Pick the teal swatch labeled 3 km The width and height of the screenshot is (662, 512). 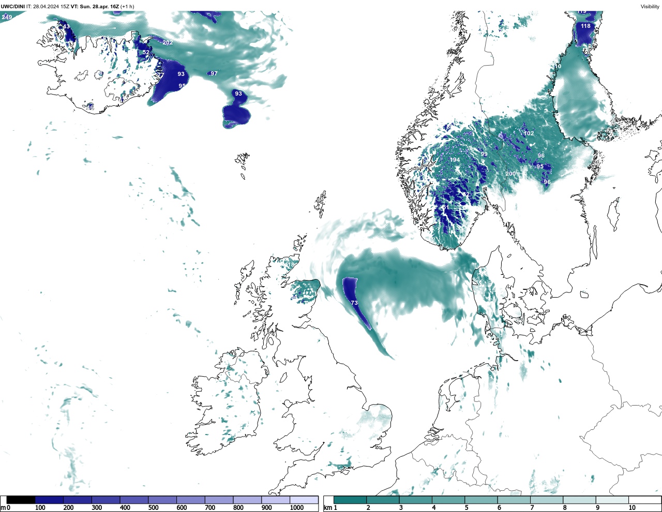tap(416, 500)
